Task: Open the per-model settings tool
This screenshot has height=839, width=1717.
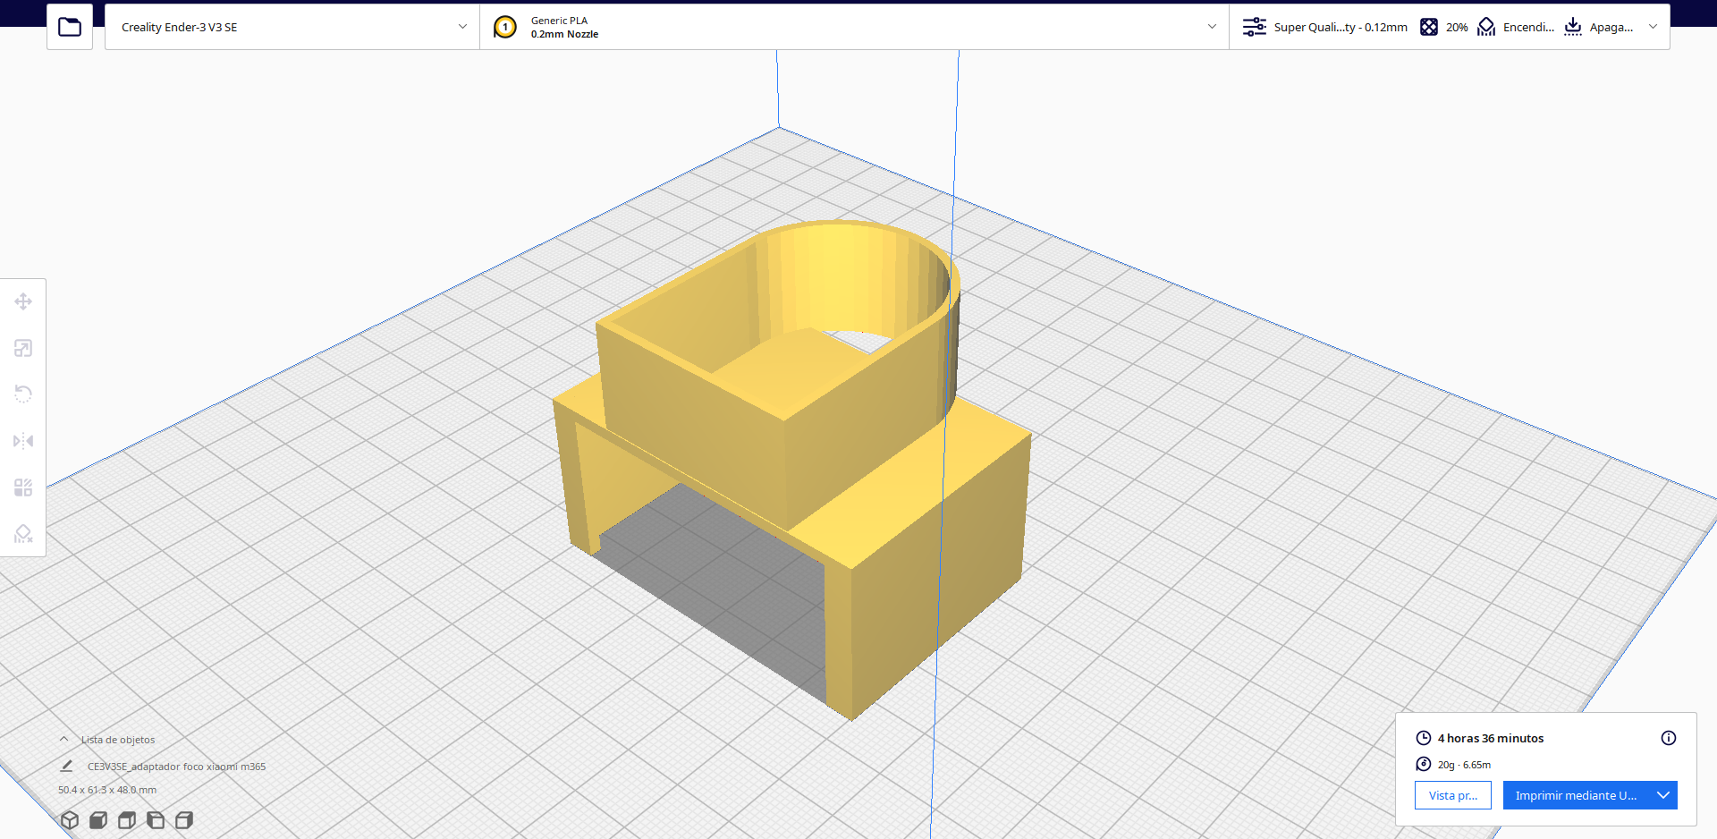Action: (23, 487)
